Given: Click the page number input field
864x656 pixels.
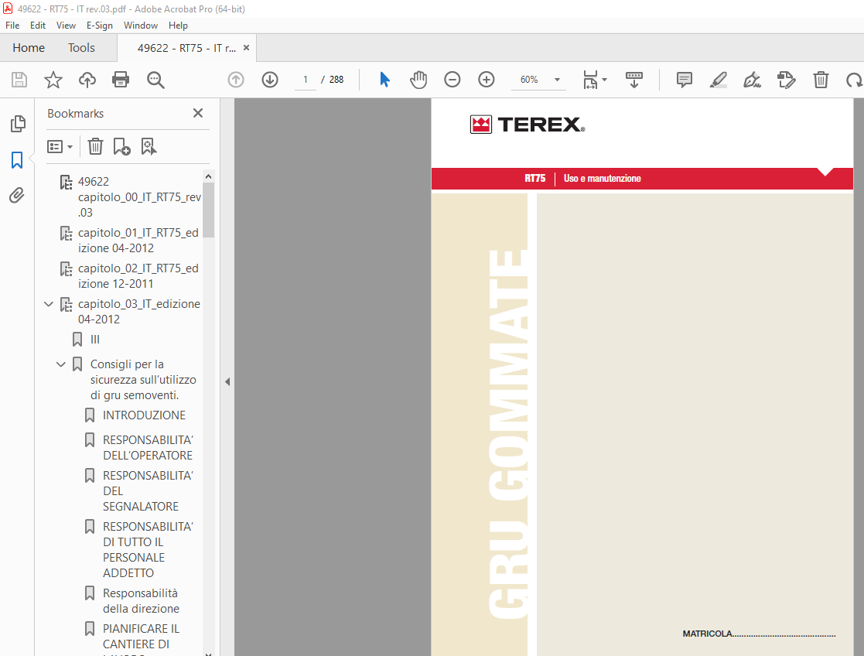Looking at the screenshot, I should (x=306, y=80).
